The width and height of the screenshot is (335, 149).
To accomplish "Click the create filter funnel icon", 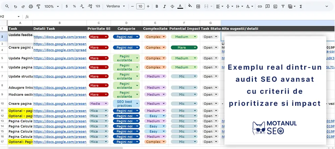I will 282,6.
